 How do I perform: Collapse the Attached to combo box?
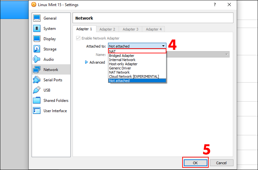137,46
